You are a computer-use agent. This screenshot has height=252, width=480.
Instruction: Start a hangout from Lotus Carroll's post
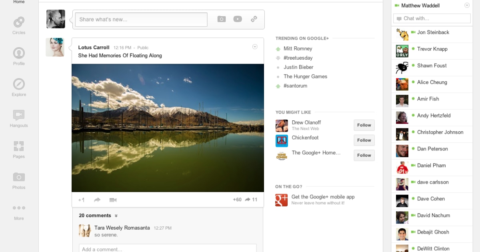[113, 199]
